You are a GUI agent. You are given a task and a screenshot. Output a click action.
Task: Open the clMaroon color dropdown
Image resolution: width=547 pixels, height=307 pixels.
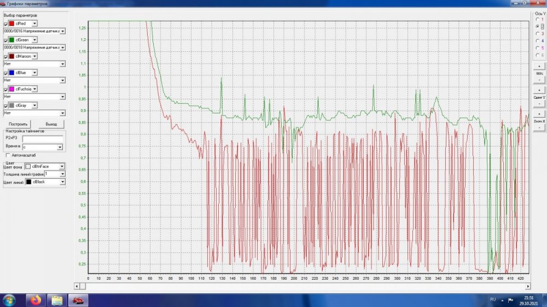point(34,56)
